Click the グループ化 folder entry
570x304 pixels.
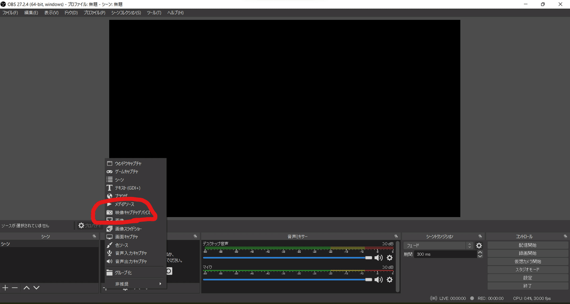click(135, 273)
